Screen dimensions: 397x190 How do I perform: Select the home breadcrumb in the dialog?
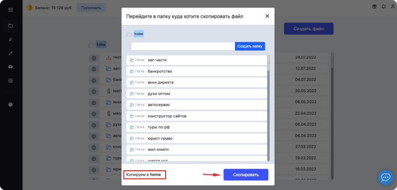coord(139,34)
